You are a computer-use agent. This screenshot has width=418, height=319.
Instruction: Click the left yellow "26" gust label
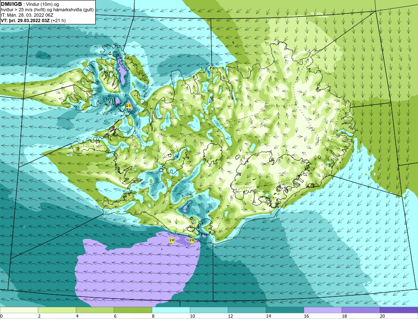click(x=172, y=240)
